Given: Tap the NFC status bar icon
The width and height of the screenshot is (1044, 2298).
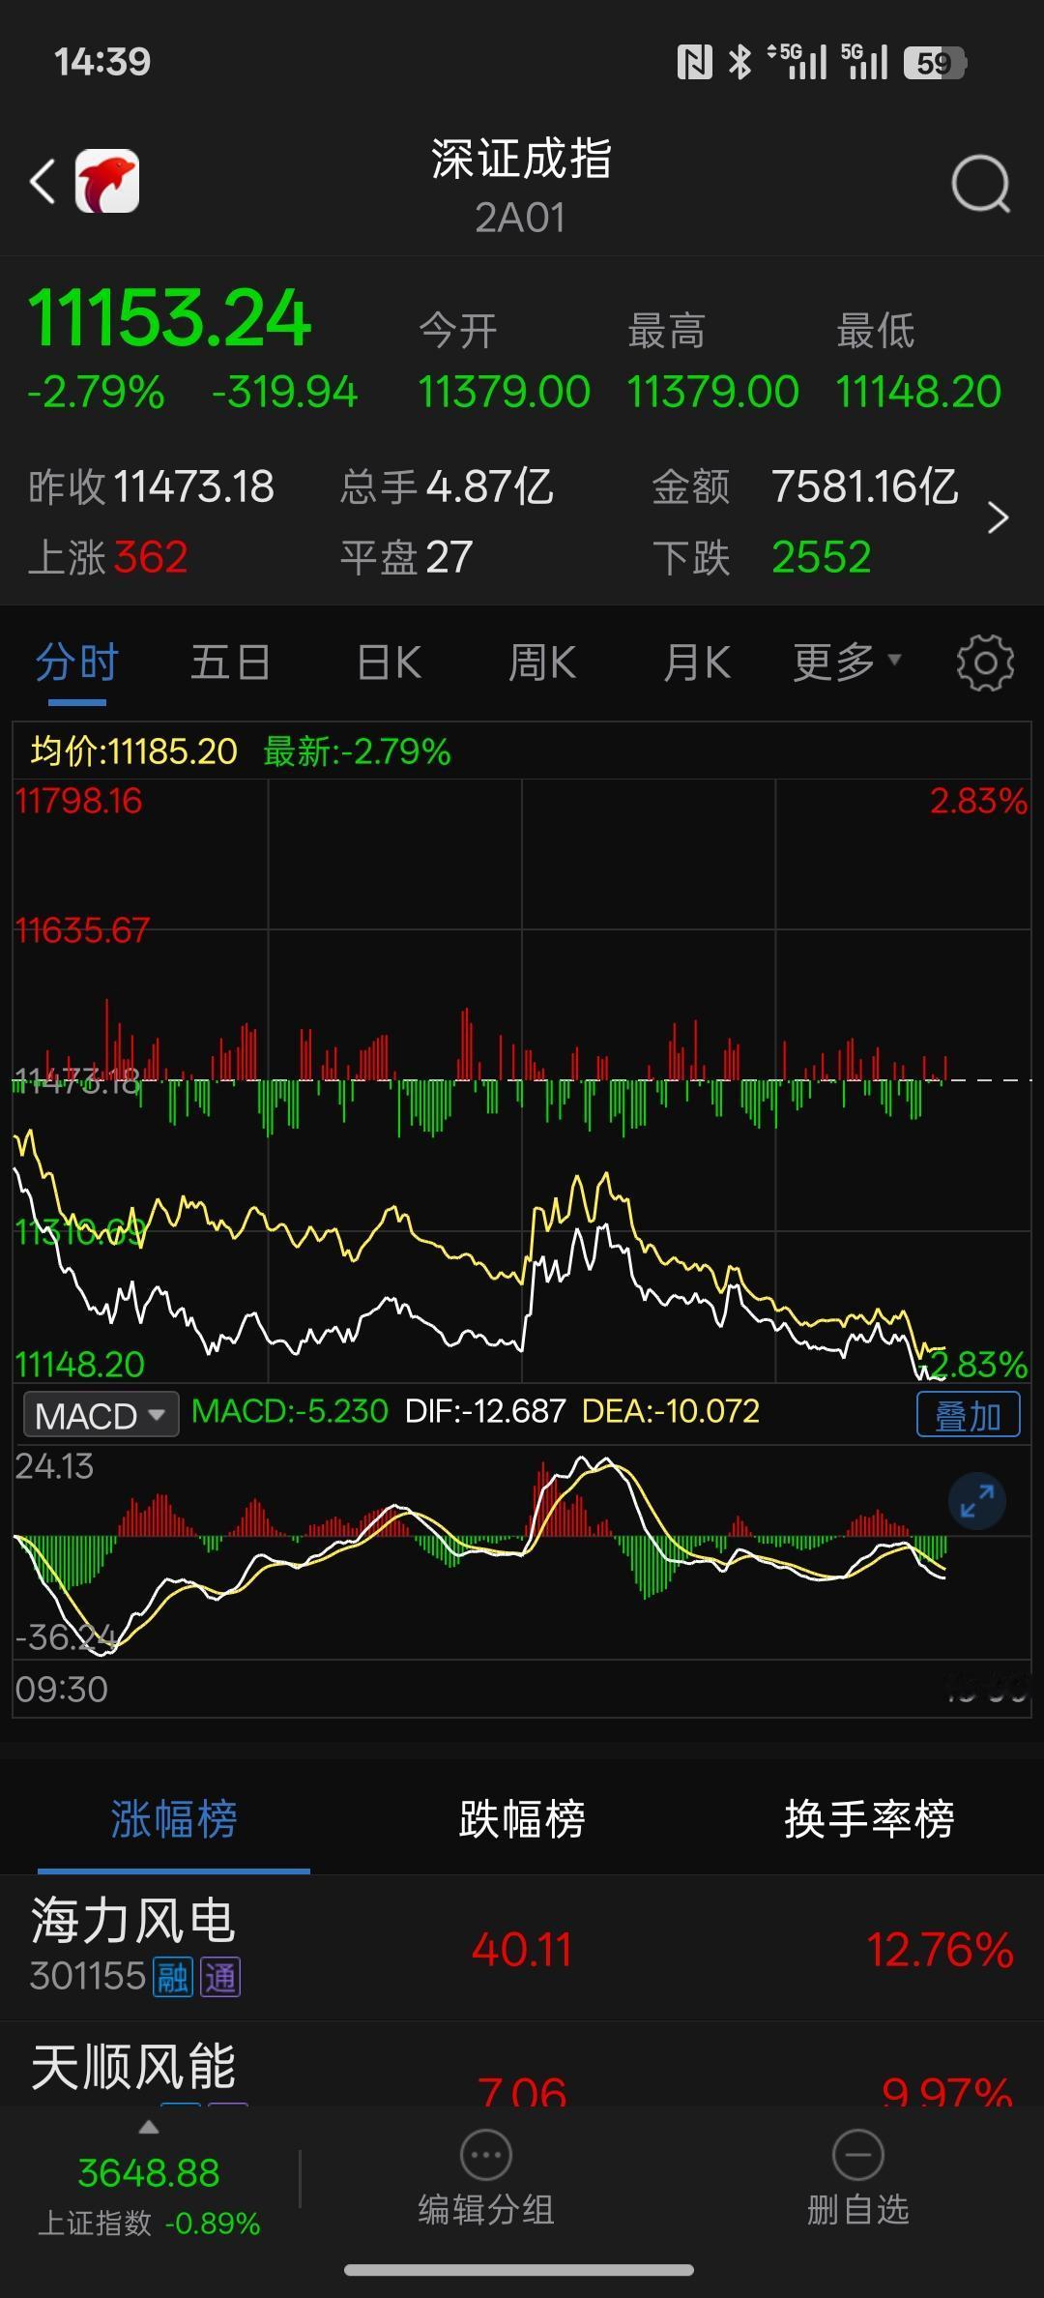Looking at the screenshot, I should tap(694, 63).
